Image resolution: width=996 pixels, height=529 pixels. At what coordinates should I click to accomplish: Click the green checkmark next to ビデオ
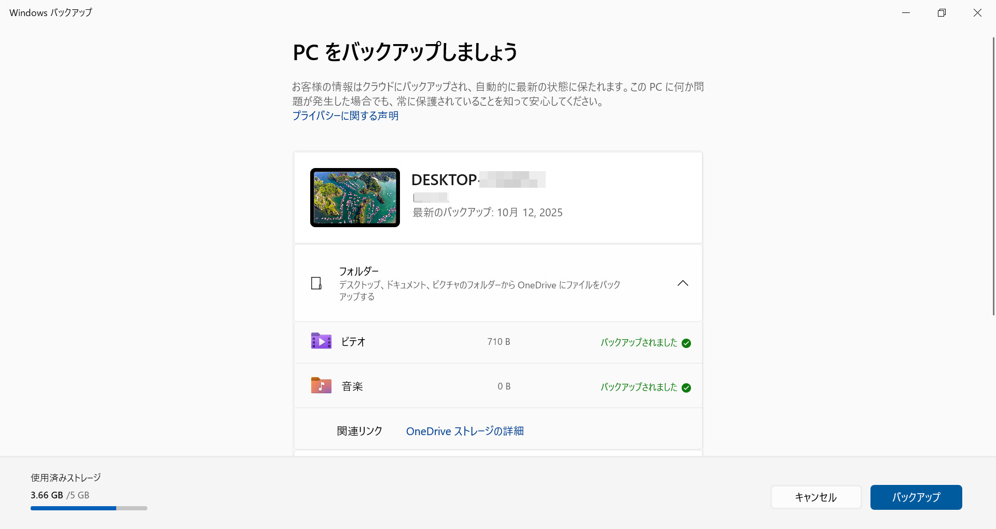(x=686, y=343)
